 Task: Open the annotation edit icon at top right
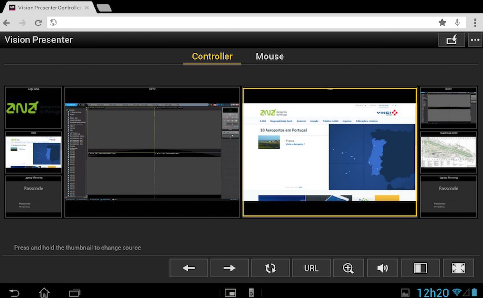point(451,40)
